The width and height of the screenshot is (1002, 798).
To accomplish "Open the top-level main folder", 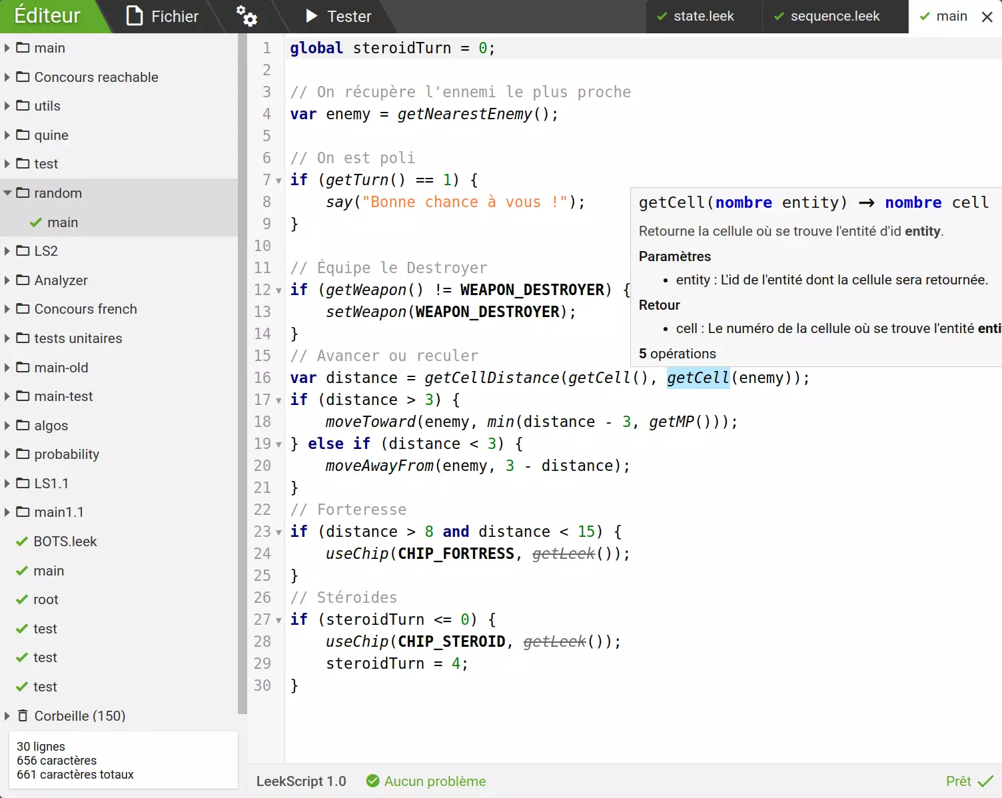I will coord(119,48).
